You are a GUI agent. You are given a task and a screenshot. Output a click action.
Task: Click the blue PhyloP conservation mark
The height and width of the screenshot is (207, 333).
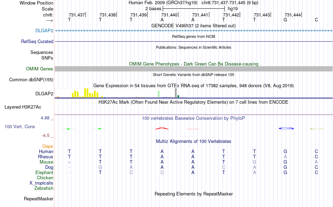(286, 128)
